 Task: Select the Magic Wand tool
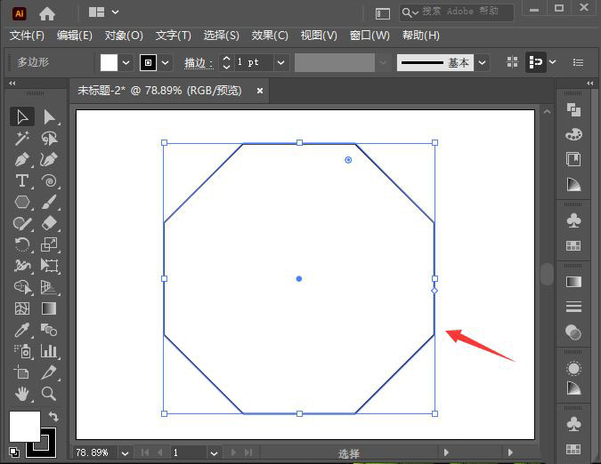pos(22,139)
